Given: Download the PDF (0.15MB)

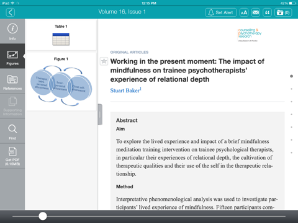Looking at the screenshot, I should click(x=12, y=156).
